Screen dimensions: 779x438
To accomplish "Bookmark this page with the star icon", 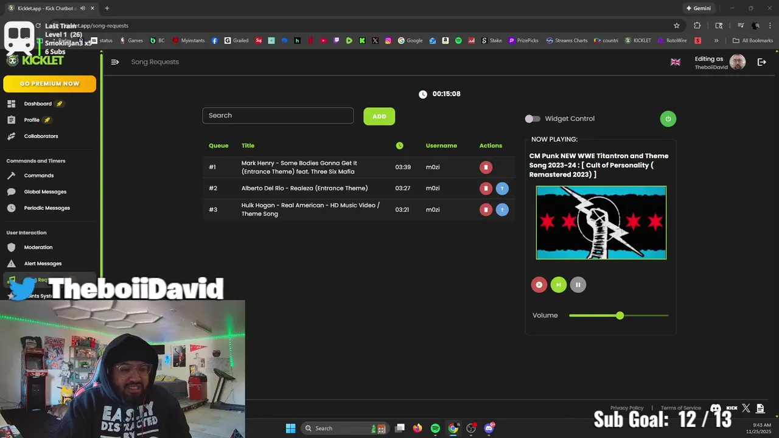I will point(676,26).
